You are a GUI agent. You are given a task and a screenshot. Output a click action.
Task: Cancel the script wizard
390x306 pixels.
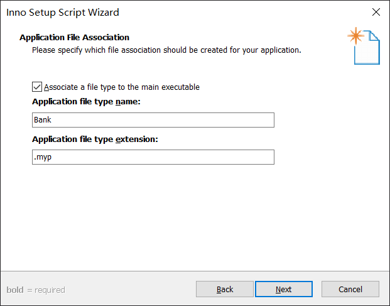[350, 289]
